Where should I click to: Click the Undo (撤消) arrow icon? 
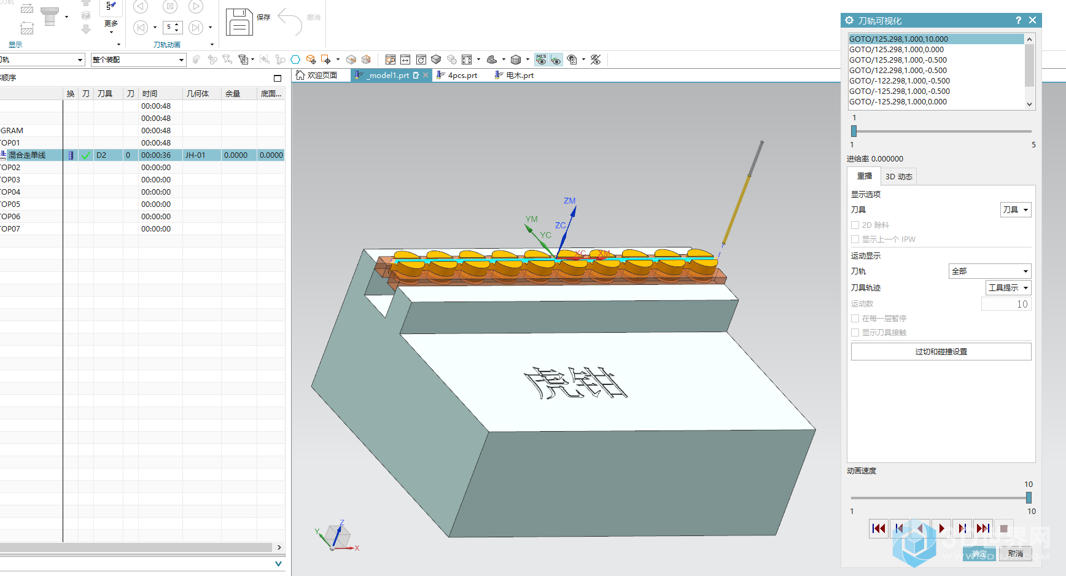click(290, 22)
